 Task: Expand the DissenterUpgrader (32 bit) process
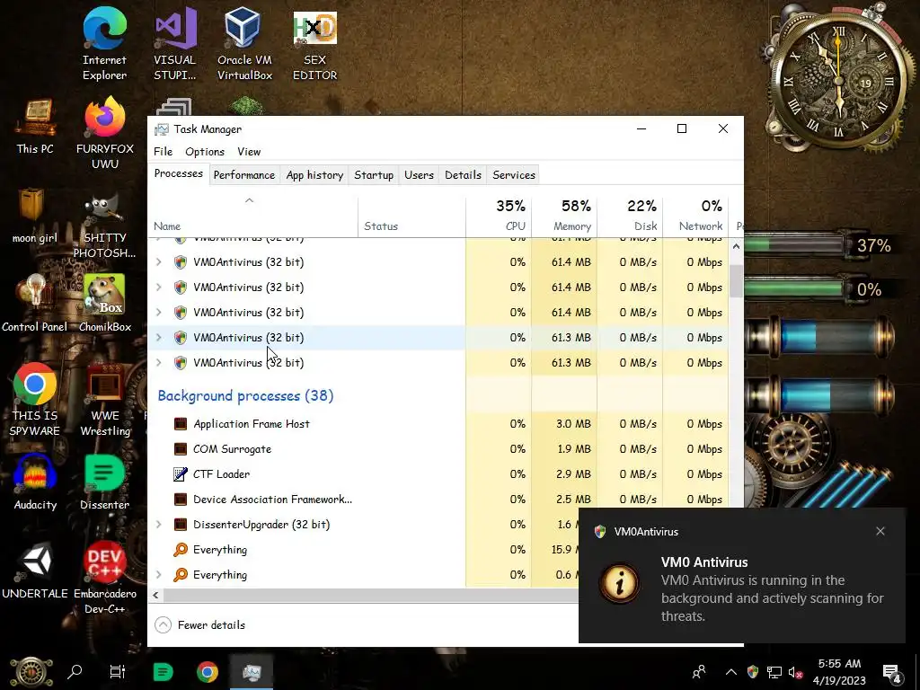click(x=158, y=524)
